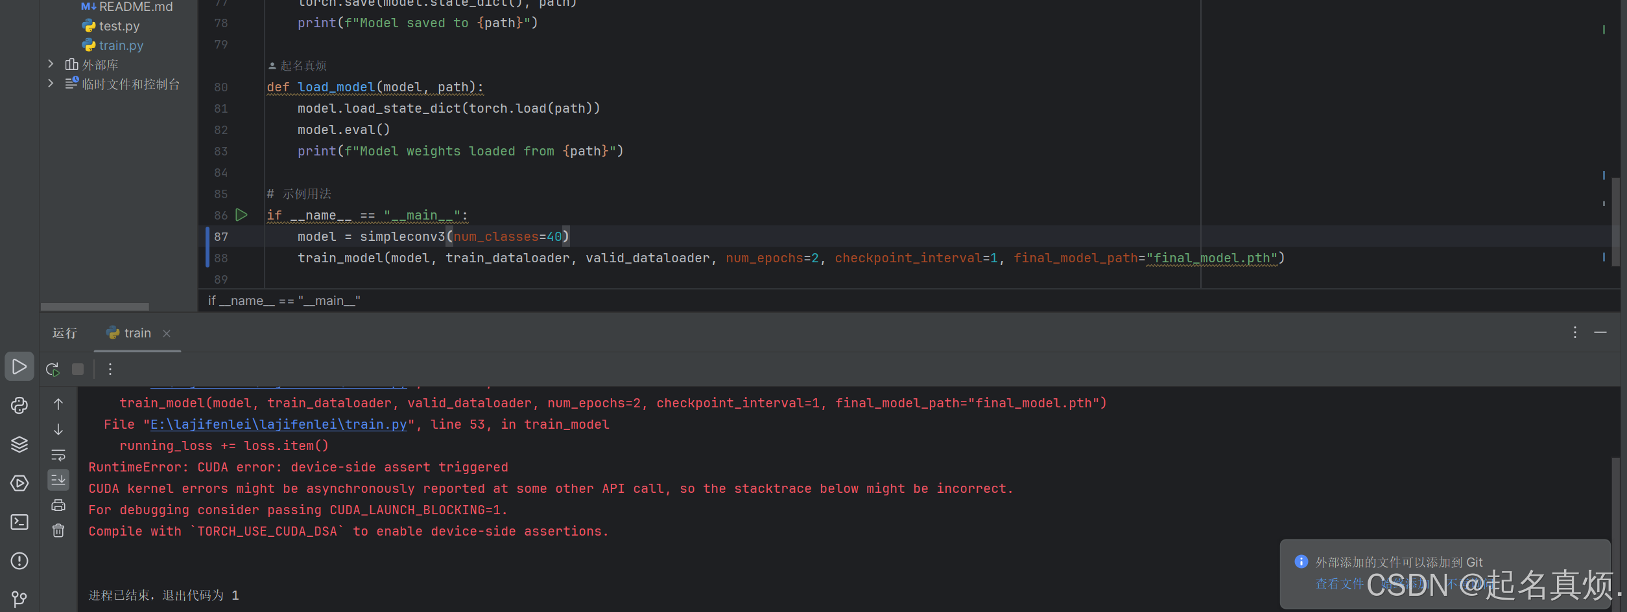Click the CUDA_LAUNCH_BLOCKING=1 hint line

coord(298,510)
